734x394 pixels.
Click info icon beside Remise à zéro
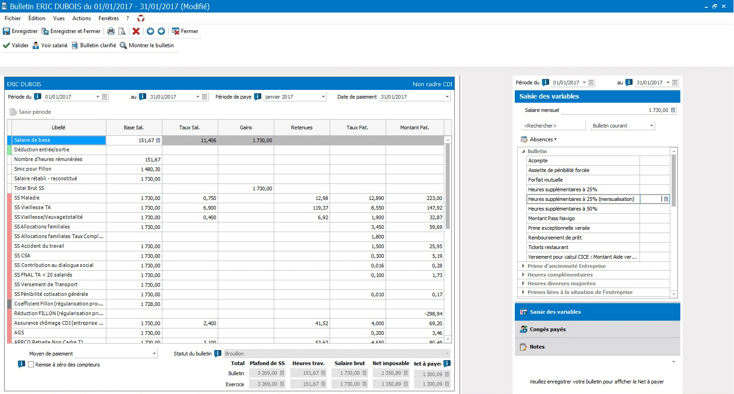pyautogui.click(x=21, y=364)
